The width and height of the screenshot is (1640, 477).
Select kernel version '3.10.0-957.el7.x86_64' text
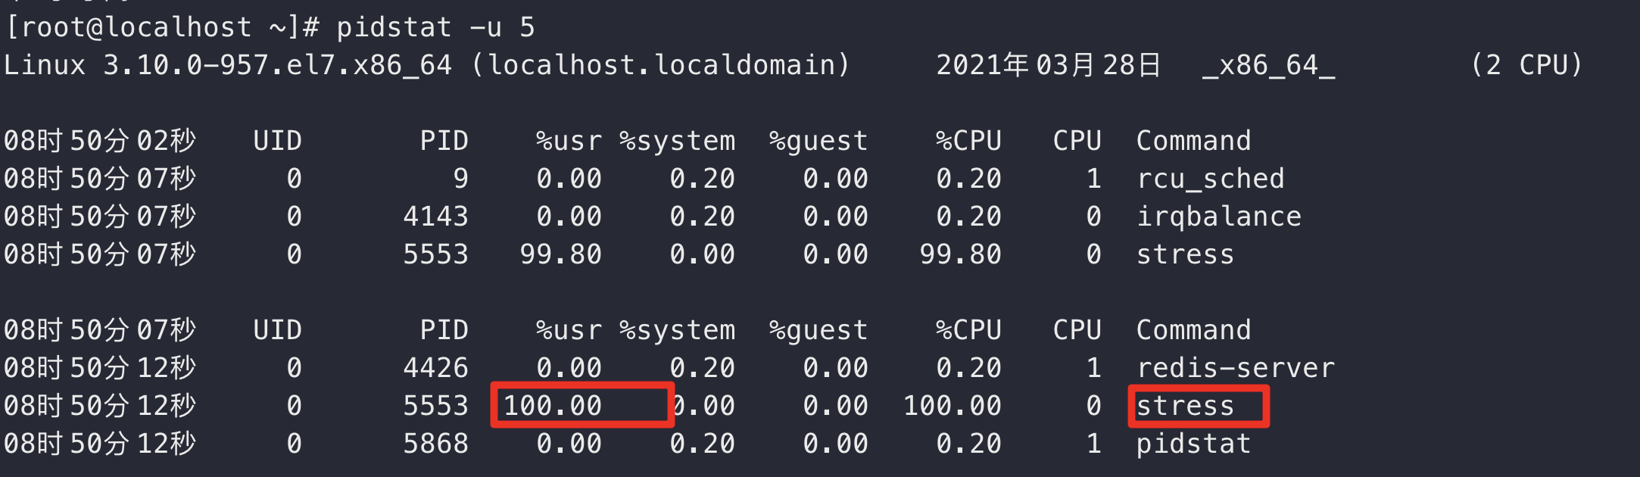pyautogui.click(x=278, y=65)
